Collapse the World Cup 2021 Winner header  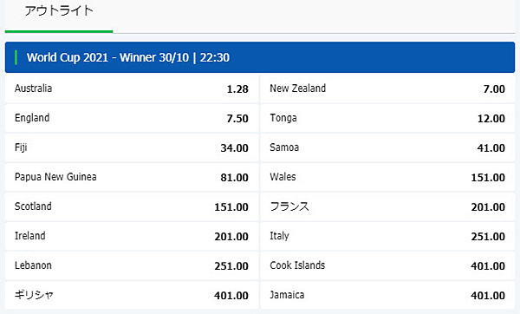[x=260, y=57]
